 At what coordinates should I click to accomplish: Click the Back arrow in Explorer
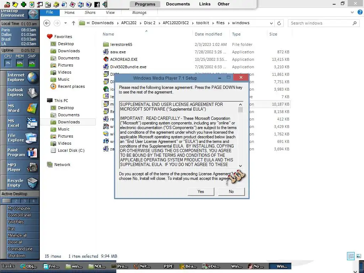pyautogui.click(x=47, y=23)
